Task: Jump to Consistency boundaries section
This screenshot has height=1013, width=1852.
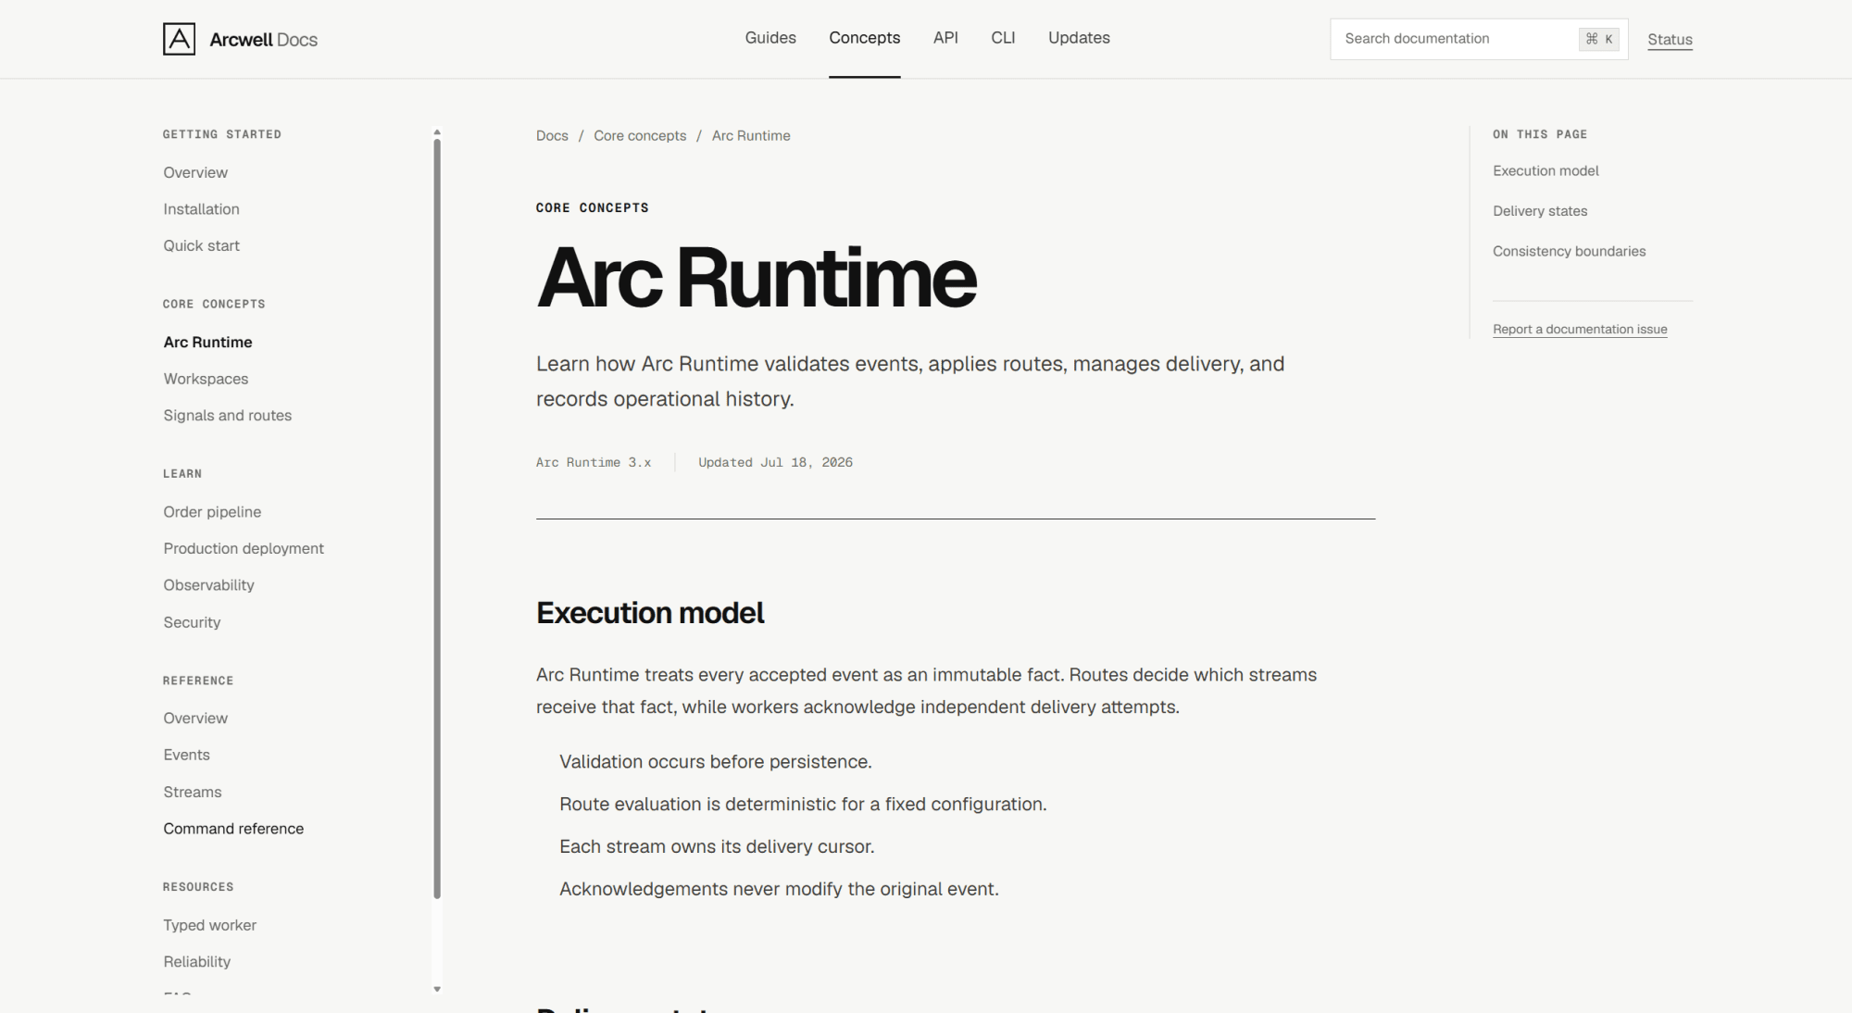Action: pyautogui.click(x=1569, y=251)
